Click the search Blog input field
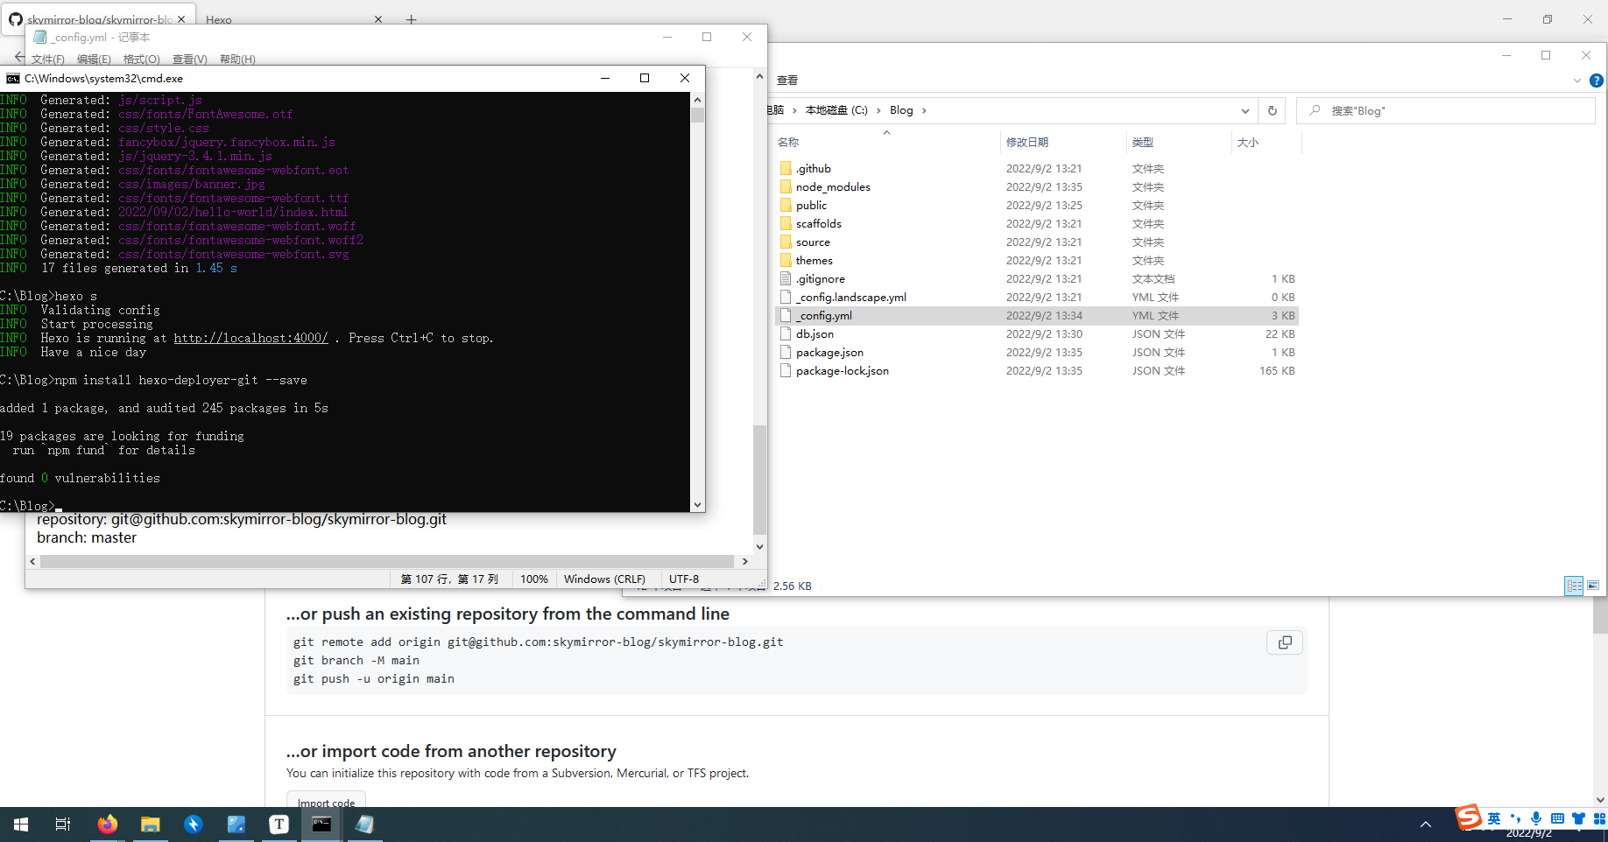Image resolution: width=1608 pixels, height=842 pixels. point(1446,110)
